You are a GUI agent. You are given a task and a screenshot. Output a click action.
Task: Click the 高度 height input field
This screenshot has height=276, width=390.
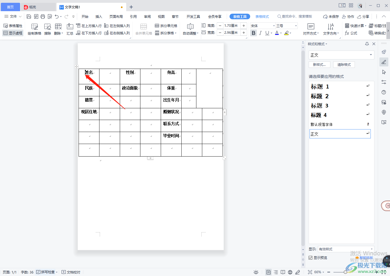(232, 26)
